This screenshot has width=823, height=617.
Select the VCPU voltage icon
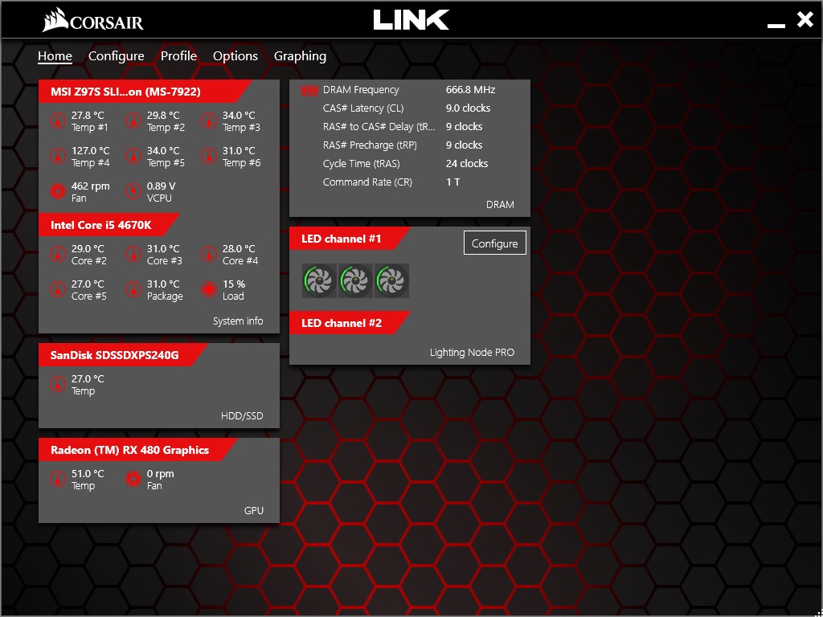(133, 191)
